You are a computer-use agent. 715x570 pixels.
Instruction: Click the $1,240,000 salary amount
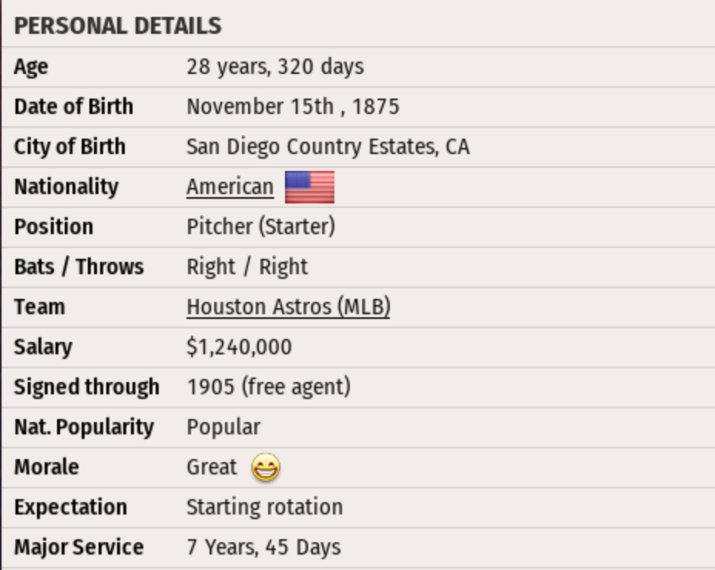(239, 347)
